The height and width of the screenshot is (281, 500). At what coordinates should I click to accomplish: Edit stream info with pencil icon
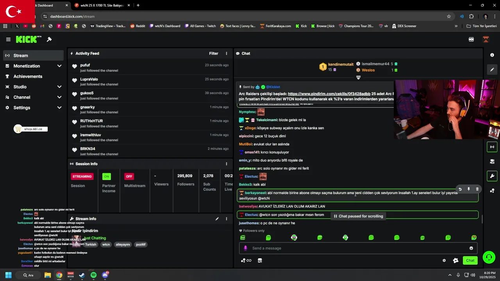[217, 219]
